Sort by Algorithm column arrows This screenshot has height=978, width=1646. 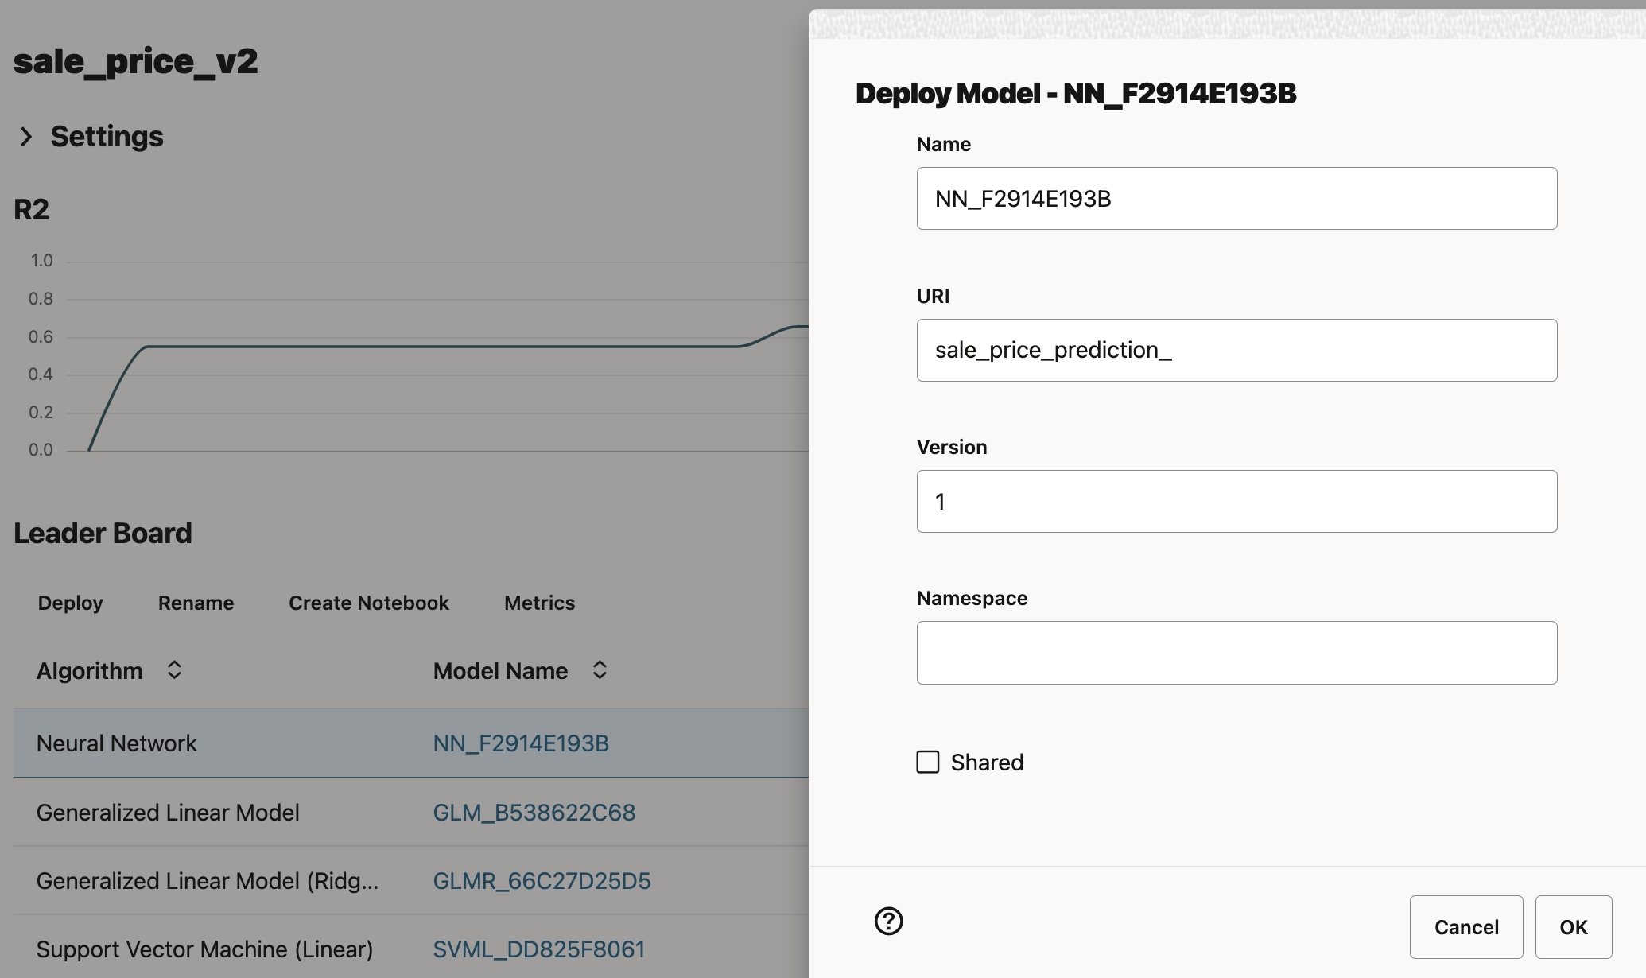[174, 670]
